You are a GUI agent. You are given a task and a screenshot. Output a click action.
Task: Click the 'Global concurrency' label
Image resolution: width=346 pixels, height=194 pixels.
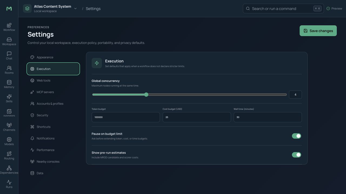[x=106, y=81]
